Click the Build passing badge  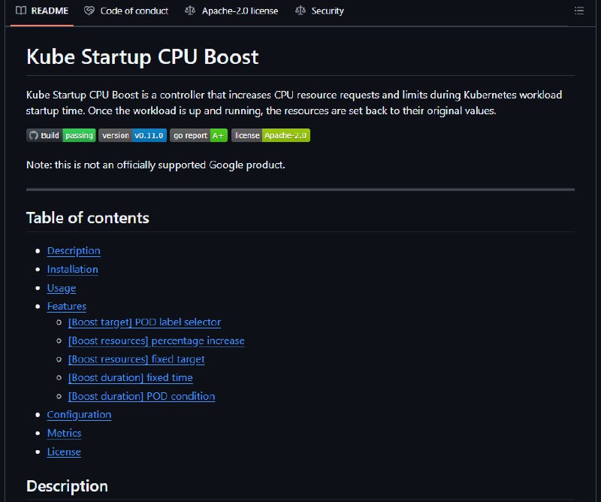coord(61,135)
